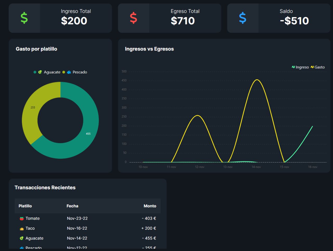333x251 pixels.
Task: Click the Gasto por platillo heading
Action: (x=36, y=49)
